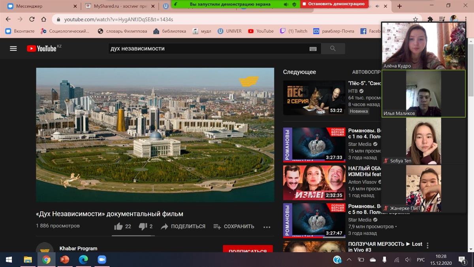Open the Мессенджер browser tab
Image resolution: width=474 pixels, height=267 pixels.
(39, 6)
